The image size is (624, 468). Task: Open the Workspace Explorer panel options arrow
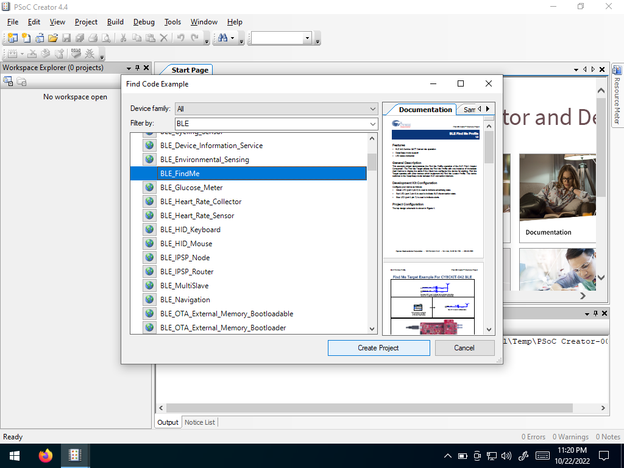click(x=129, y=68)
